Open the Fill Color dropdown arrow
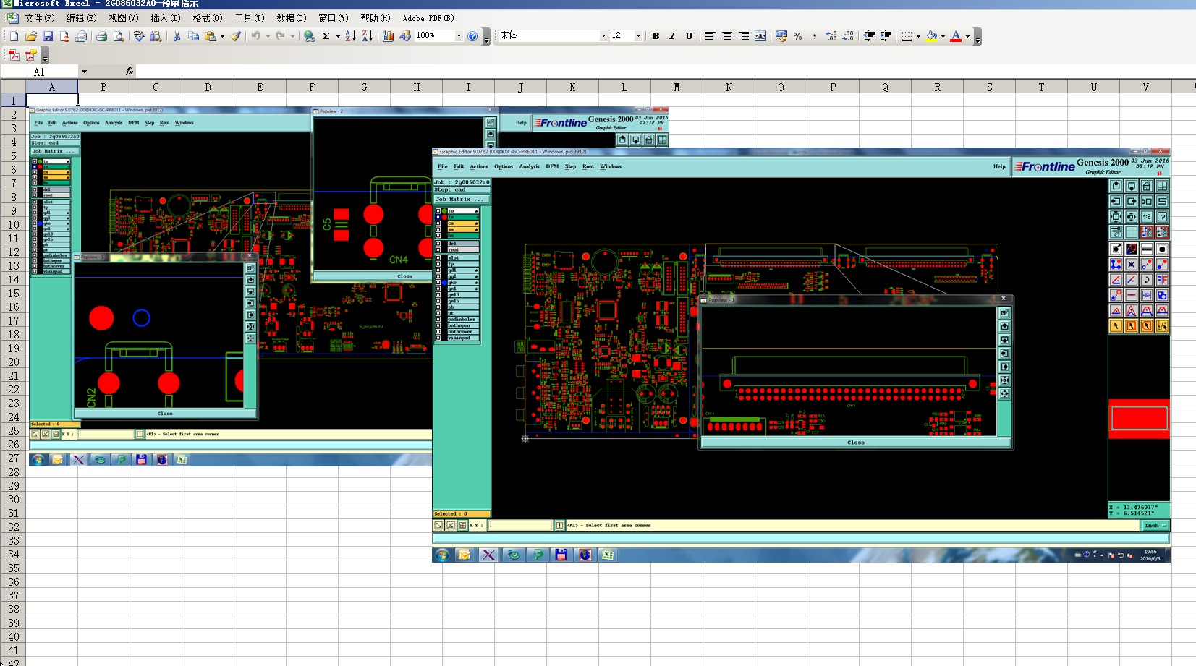This screenshot has width=1196, height=666. pos(943,36)
